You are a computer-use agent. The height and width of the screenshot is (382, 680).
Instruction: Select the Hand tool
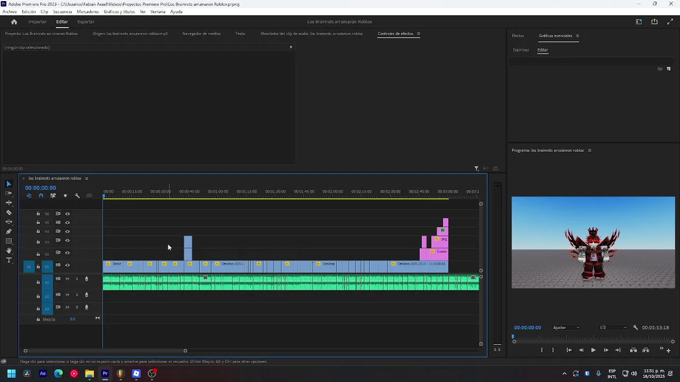pos(8,250)
